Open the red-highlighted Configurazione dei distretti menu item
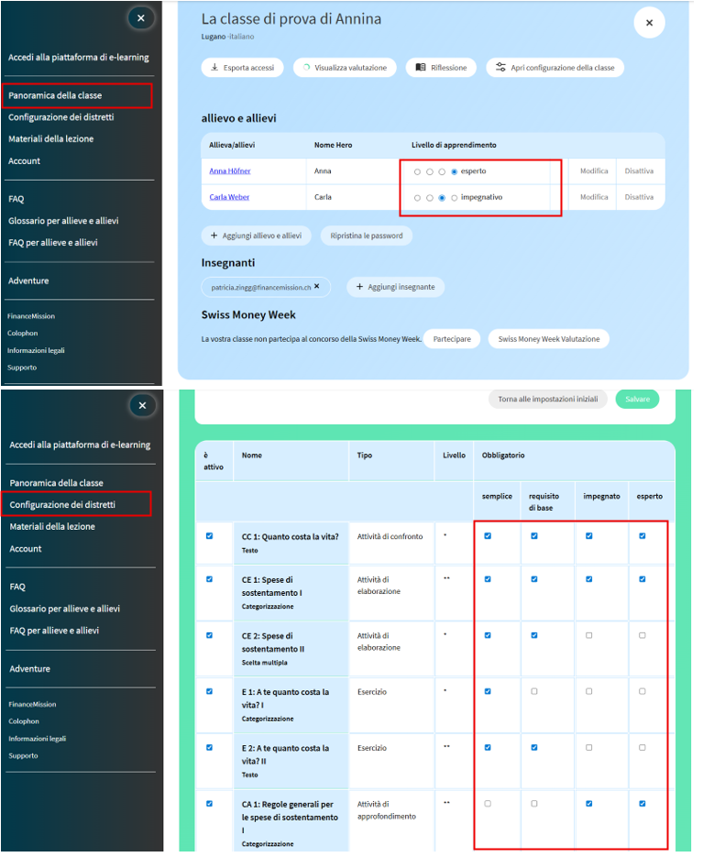 coord(62,505)
